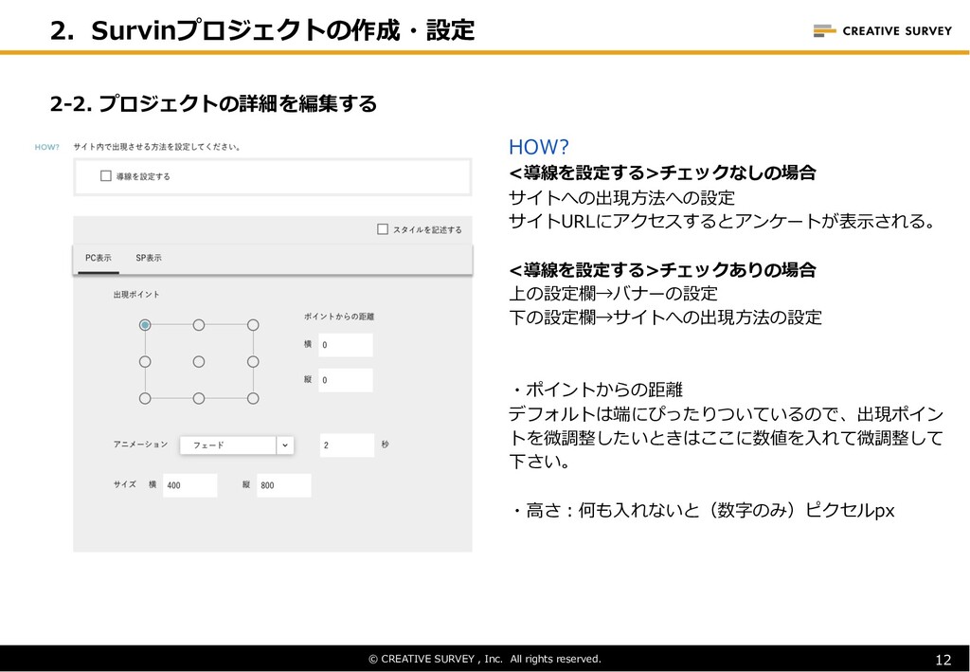Click the <導線を設定する>チェックなしの場合 heading
Screen dimensions: 970x672
[x=662, y=173]
